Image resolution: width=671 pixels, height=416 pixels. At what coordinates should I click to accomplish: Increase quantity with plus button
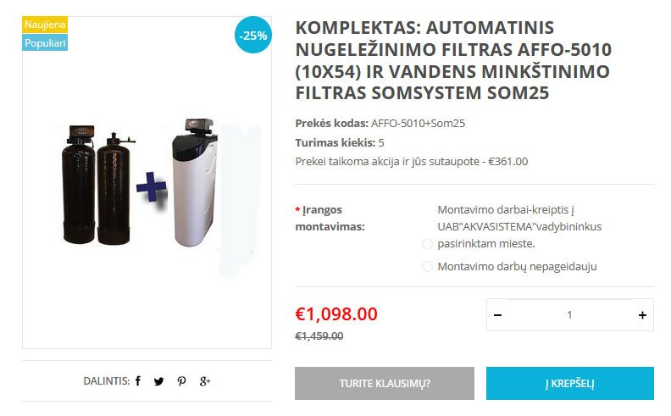coord(642,315)
